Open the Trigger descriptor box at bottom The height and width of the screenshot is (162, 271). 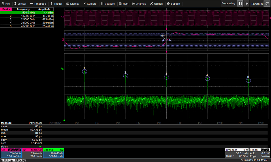coord(259,153)
